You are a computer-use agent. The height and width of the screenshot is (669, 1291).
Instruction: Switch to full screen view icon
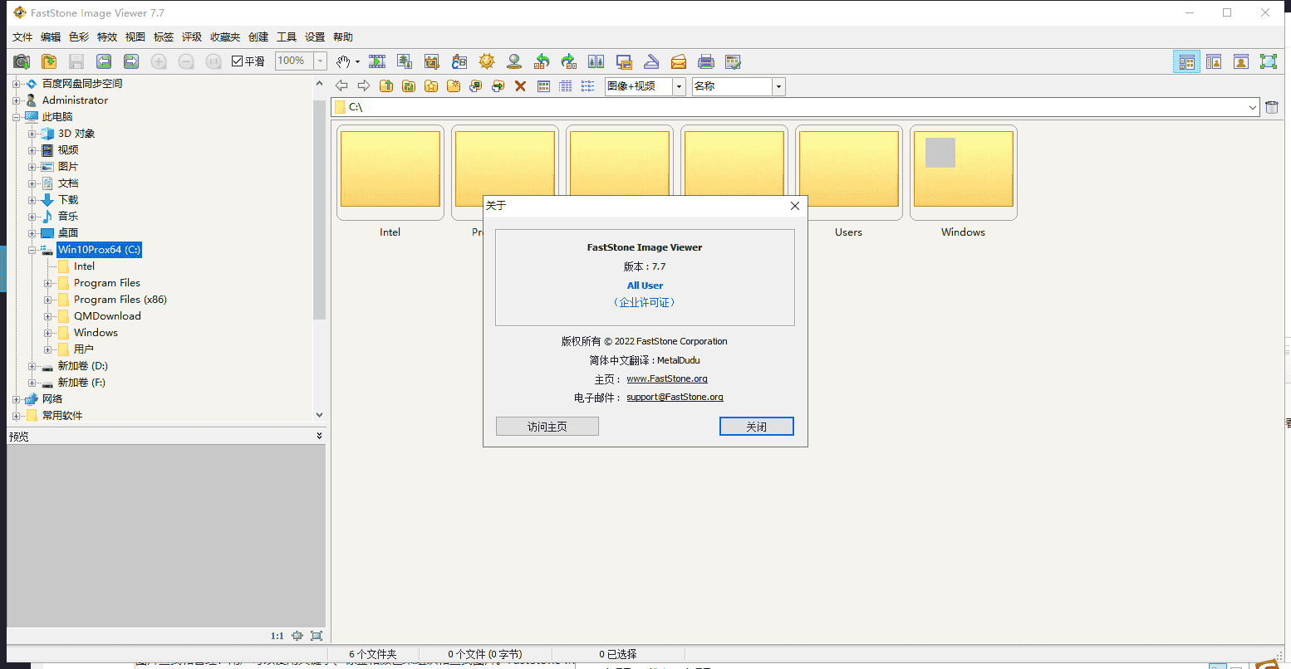click(1268, 61)
